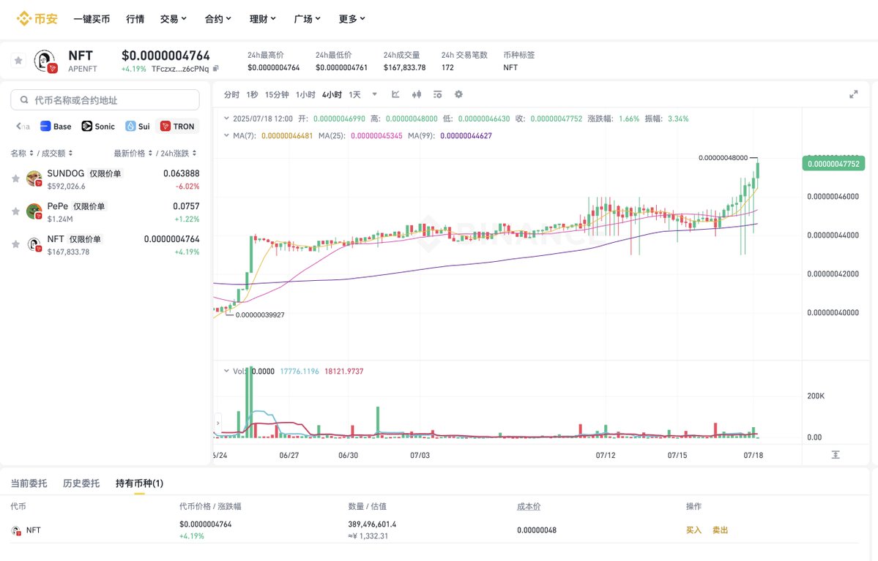This screenshot has width=878, height=561.
Task: Click 买入 for the NFT holding
Action: pyautogui.click(x=693, y=530)
